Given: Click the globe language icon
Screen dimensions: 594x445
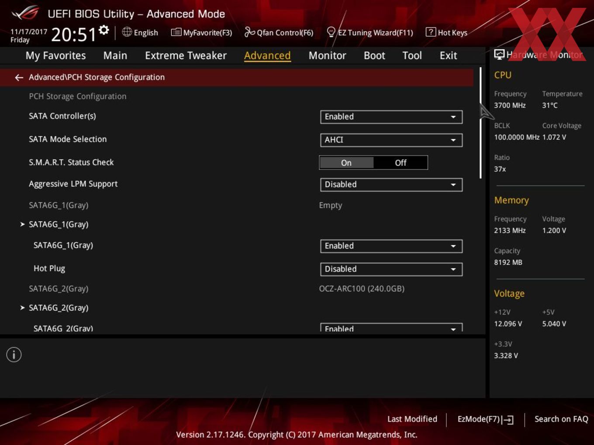Looking at the screenshot, I should [x=127, y=32].
